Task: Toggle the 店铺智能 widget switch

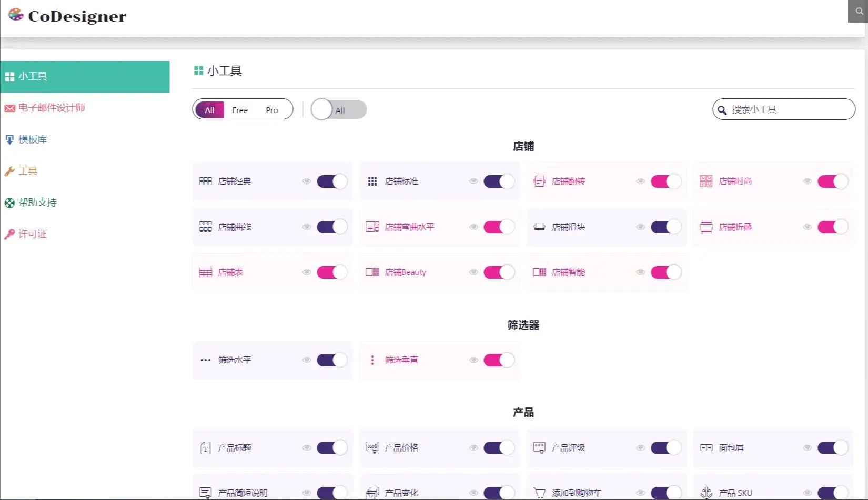Action: 666,272
